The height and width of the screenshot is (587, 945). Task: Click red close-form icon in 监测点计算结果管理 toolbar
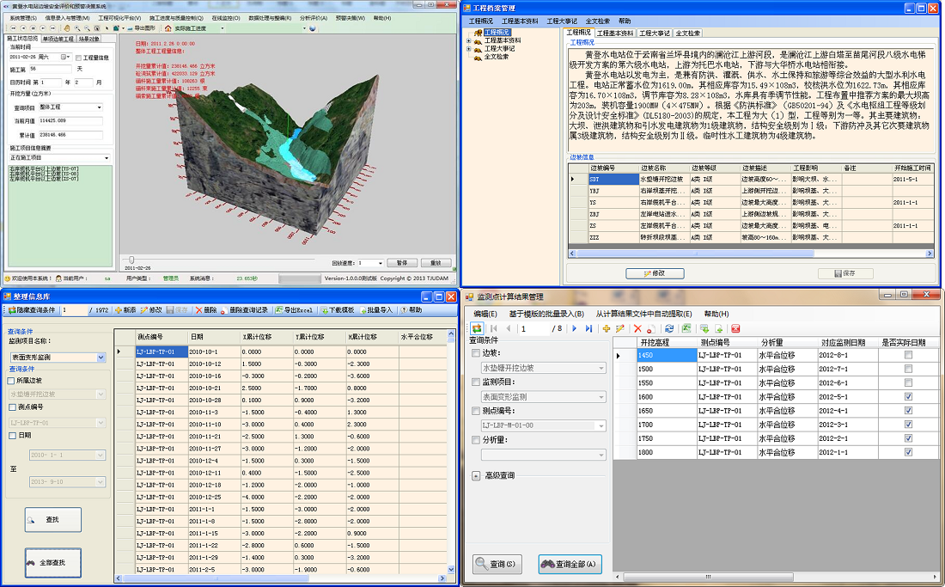point(735,328)
